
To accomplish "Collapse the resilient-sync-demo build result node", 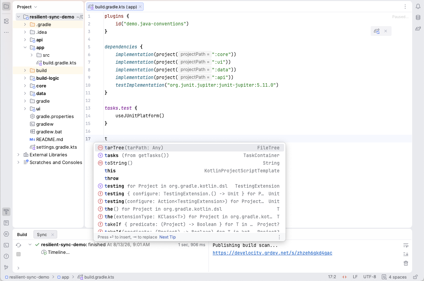I will pyautogui.click(x=30, y=245).
